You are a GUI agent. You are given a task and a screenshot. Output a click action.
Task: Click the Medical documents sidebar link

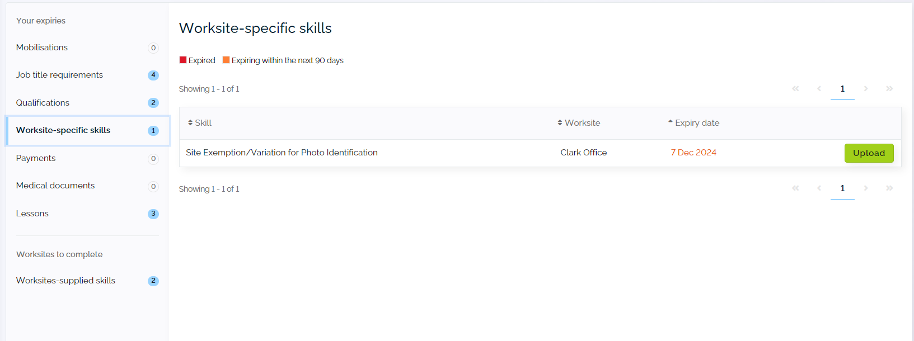point(55,186)
